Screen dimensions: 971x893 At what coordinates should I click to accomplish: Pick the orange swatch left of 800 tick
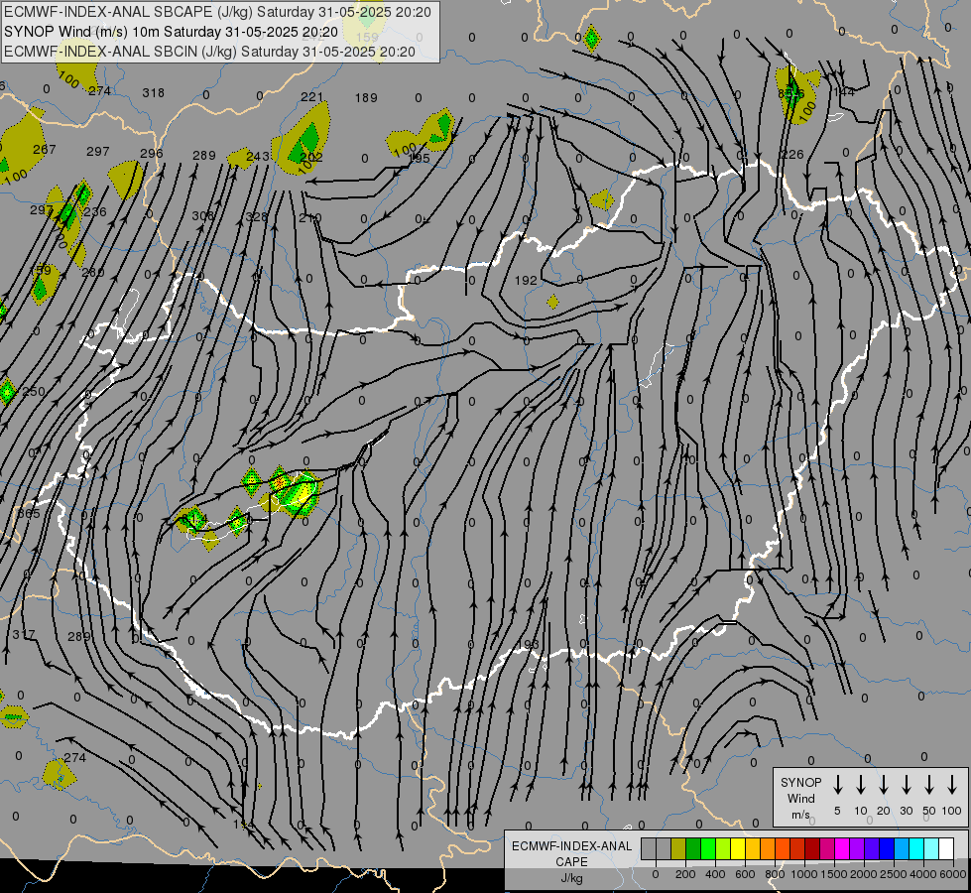768,849
